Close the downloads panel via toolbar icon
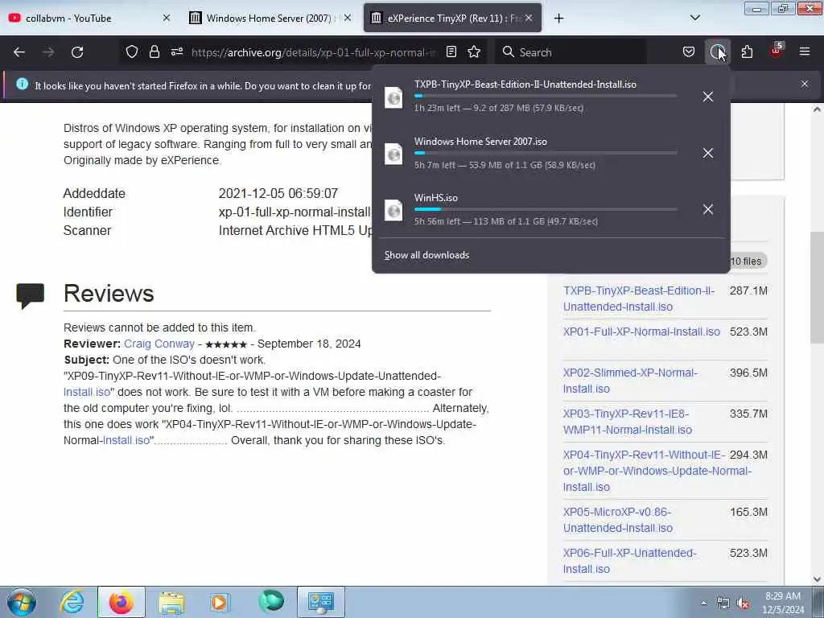Viewport: 824px width, 618px height. point(717,52)
